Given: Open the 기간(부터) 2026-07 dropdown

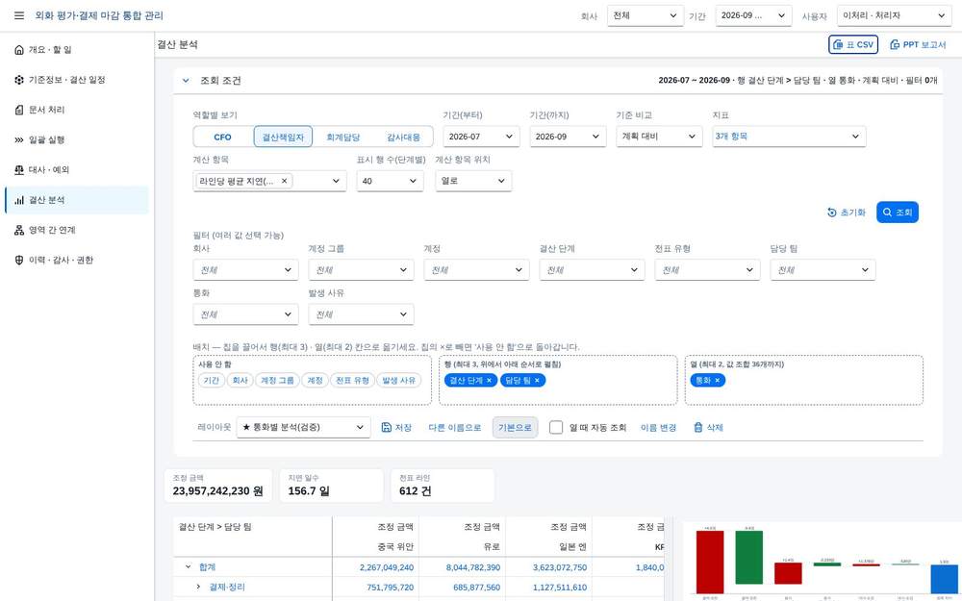Looking at the screenshot, I should click(482, 137).
